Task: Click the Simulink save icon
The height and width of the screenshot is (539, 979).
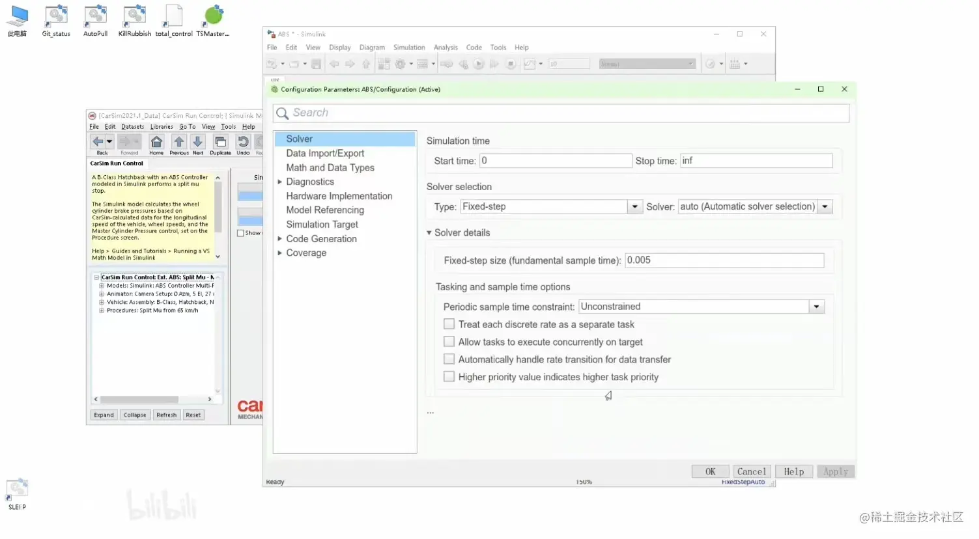Action: [316, 64]
